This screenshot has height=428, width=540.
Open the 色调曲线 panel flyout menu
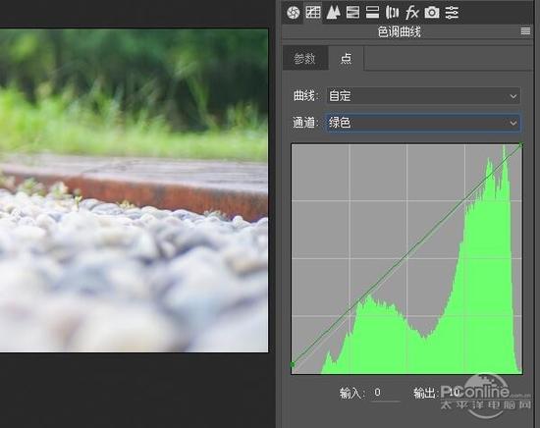525,31
